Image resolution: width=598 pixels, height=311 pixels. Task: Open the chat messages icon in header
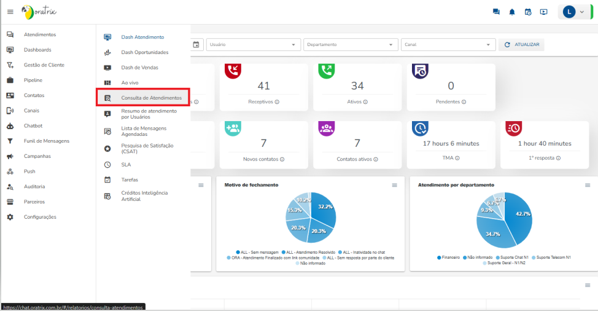tap(496, 12)
